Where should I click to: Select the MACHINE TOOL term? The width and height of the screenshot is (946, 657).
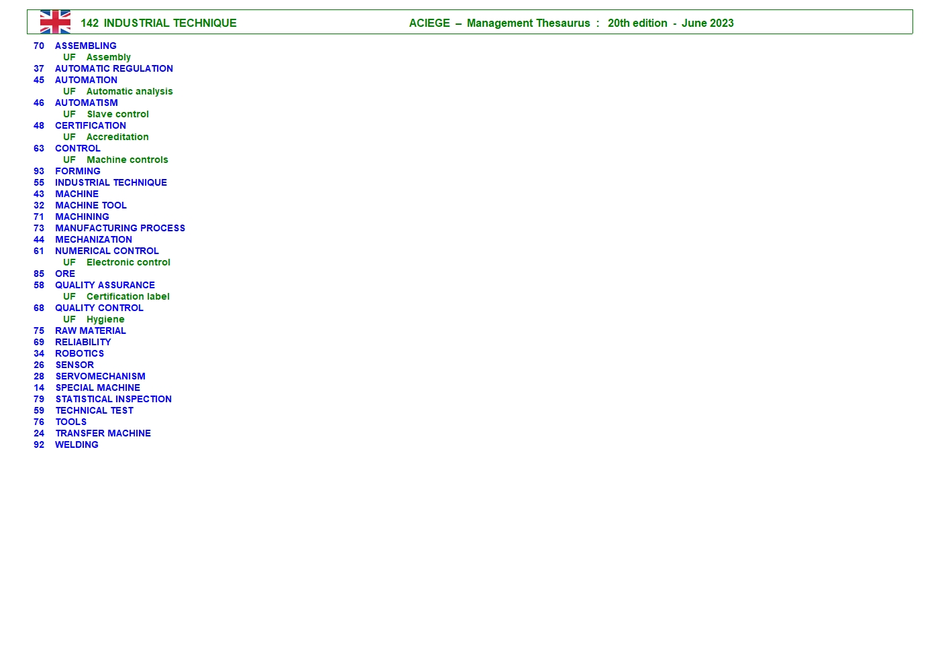91,205
